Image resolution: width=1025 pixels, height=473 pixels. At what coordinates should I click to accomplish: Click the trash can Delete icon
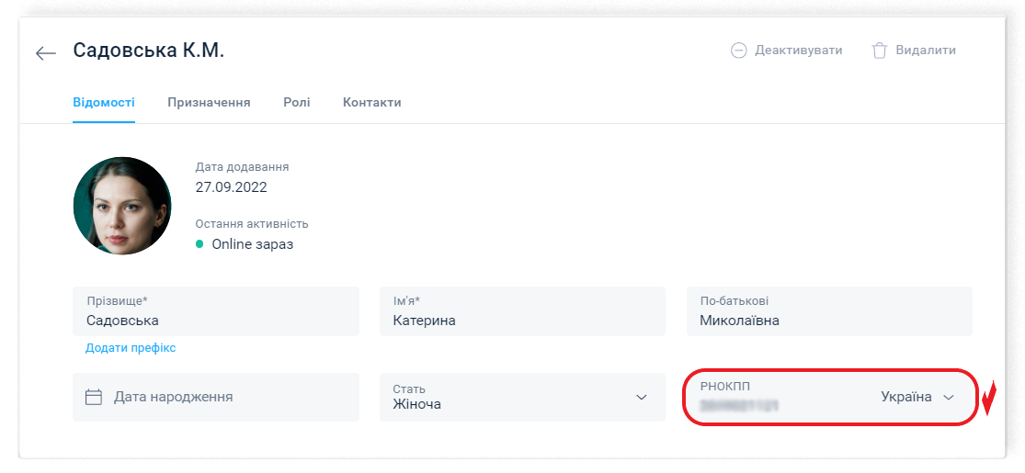[879, 51]
